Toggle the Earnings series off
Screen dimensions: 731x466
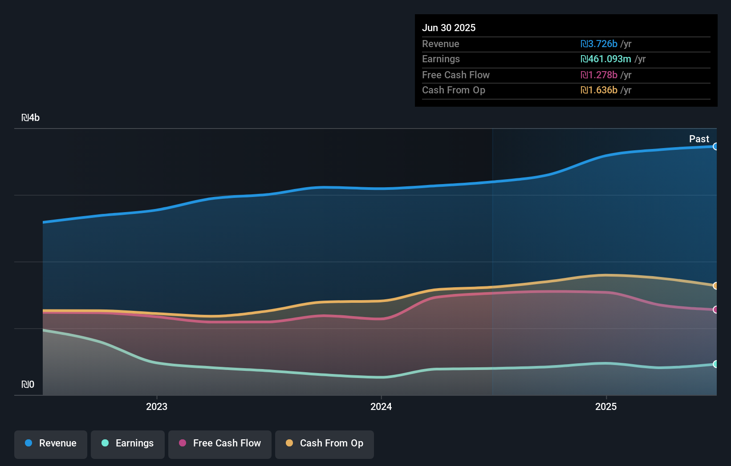click(127, 443)
